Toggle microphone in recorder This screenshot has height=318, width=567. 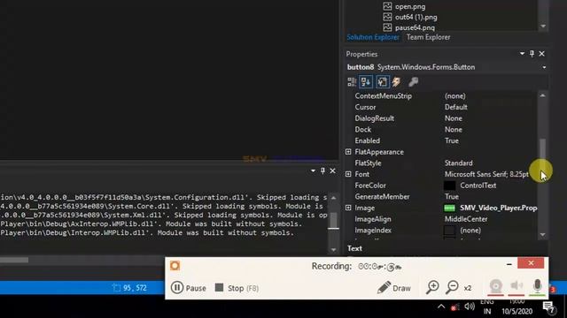click(x=538, y=286)
